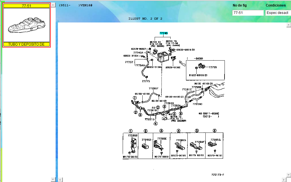
Task: Click the thumbnail list scroll-down arrow
Action: coord(53,179)
